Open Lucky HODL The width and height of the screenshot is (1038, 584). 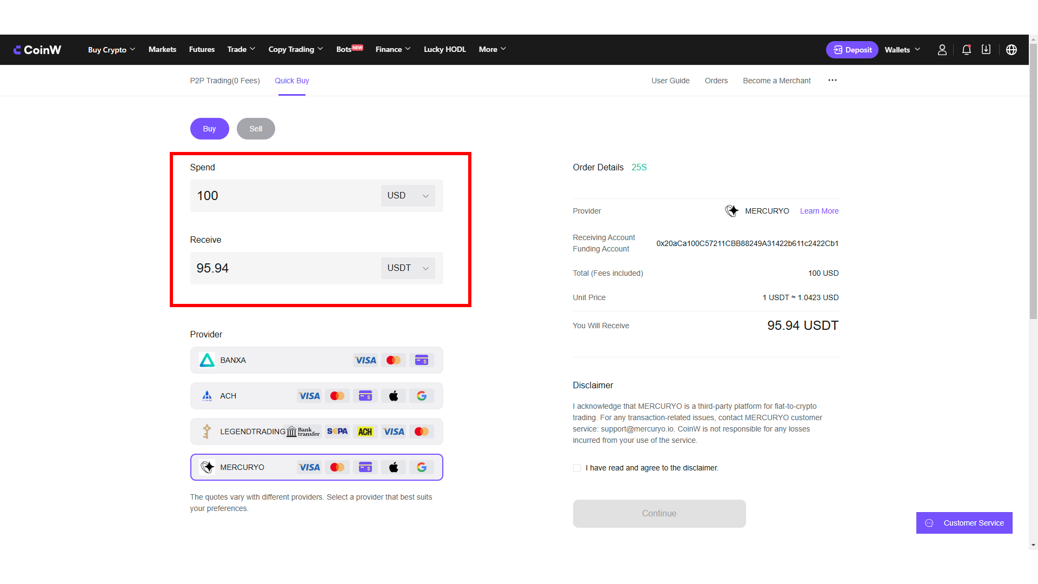tap(445, 49)
